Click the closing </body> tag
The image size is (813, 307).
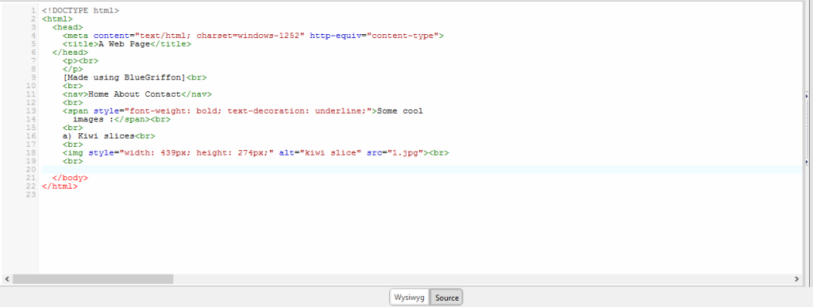[70, 178]
